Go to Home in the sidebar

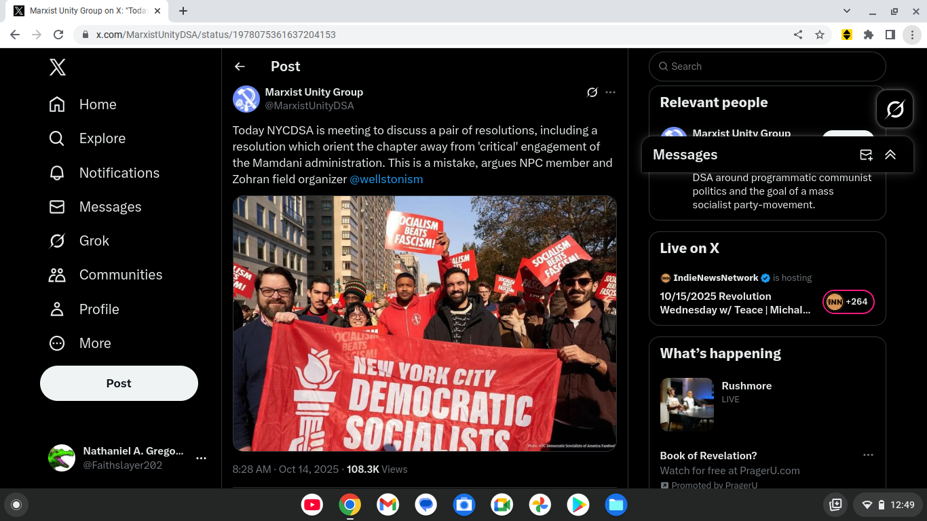click(x=83, y=104)
